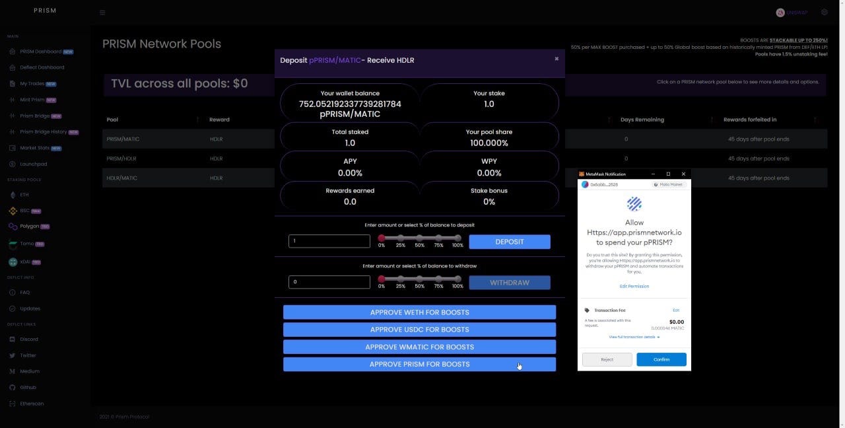Open Edit Permission in MetaMask
Viewport: 845px width, 428px height.
[x=634, y=286]
